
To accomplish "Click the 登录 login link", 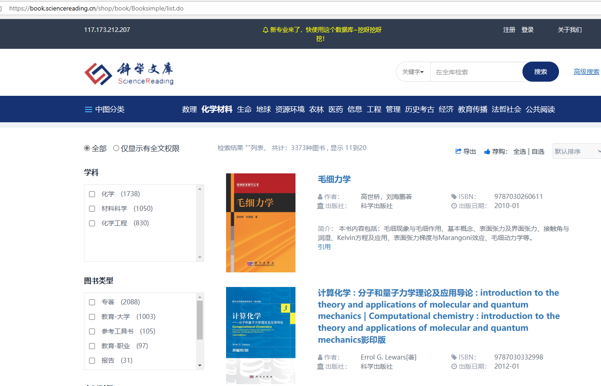I will pyautogui.click(x=527, y=30).
